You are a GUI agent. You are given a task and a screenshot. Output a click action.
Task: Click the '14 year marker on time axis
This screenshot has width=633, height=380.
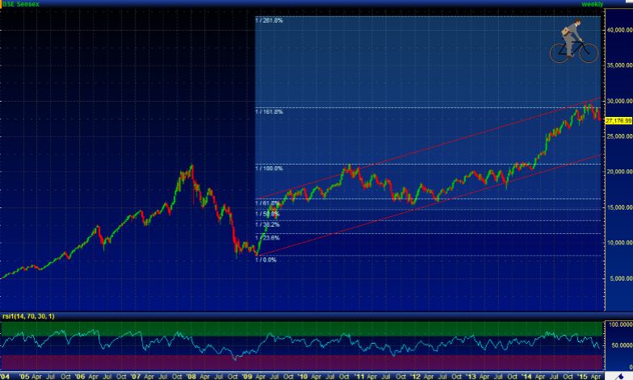(x=525, y=376)
